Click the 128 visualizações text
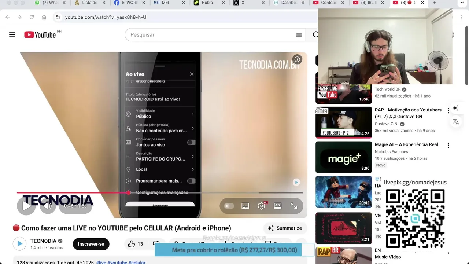Viewport: 469px width, 264px height. click(36, 263)
